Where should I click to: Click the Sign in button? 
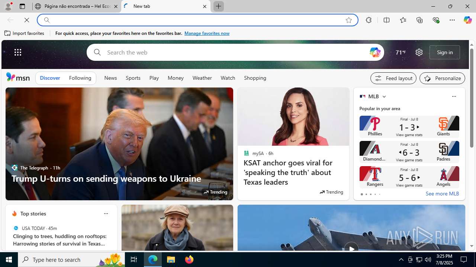445,52
